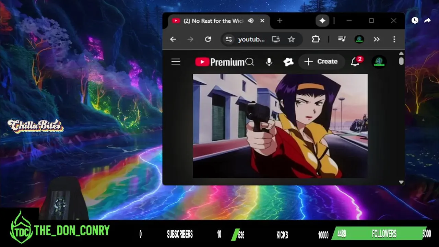Install app icon in address bar
The width and height of the screenshot is (439, 247).
pyautogui.click(x=276, y=39)
